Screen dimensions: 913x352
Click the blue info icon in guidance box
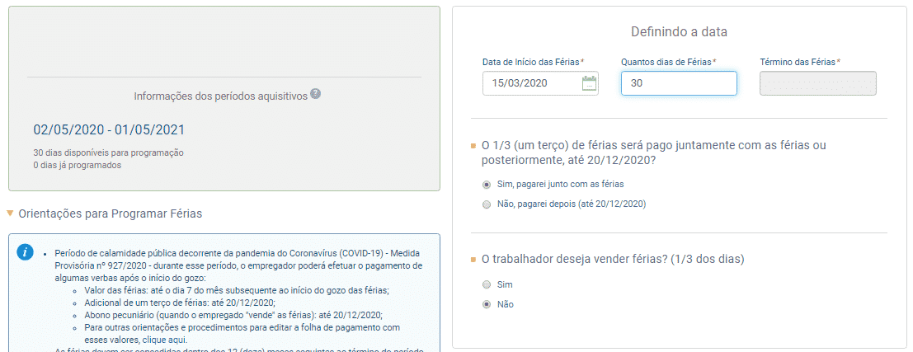(26, 251)
